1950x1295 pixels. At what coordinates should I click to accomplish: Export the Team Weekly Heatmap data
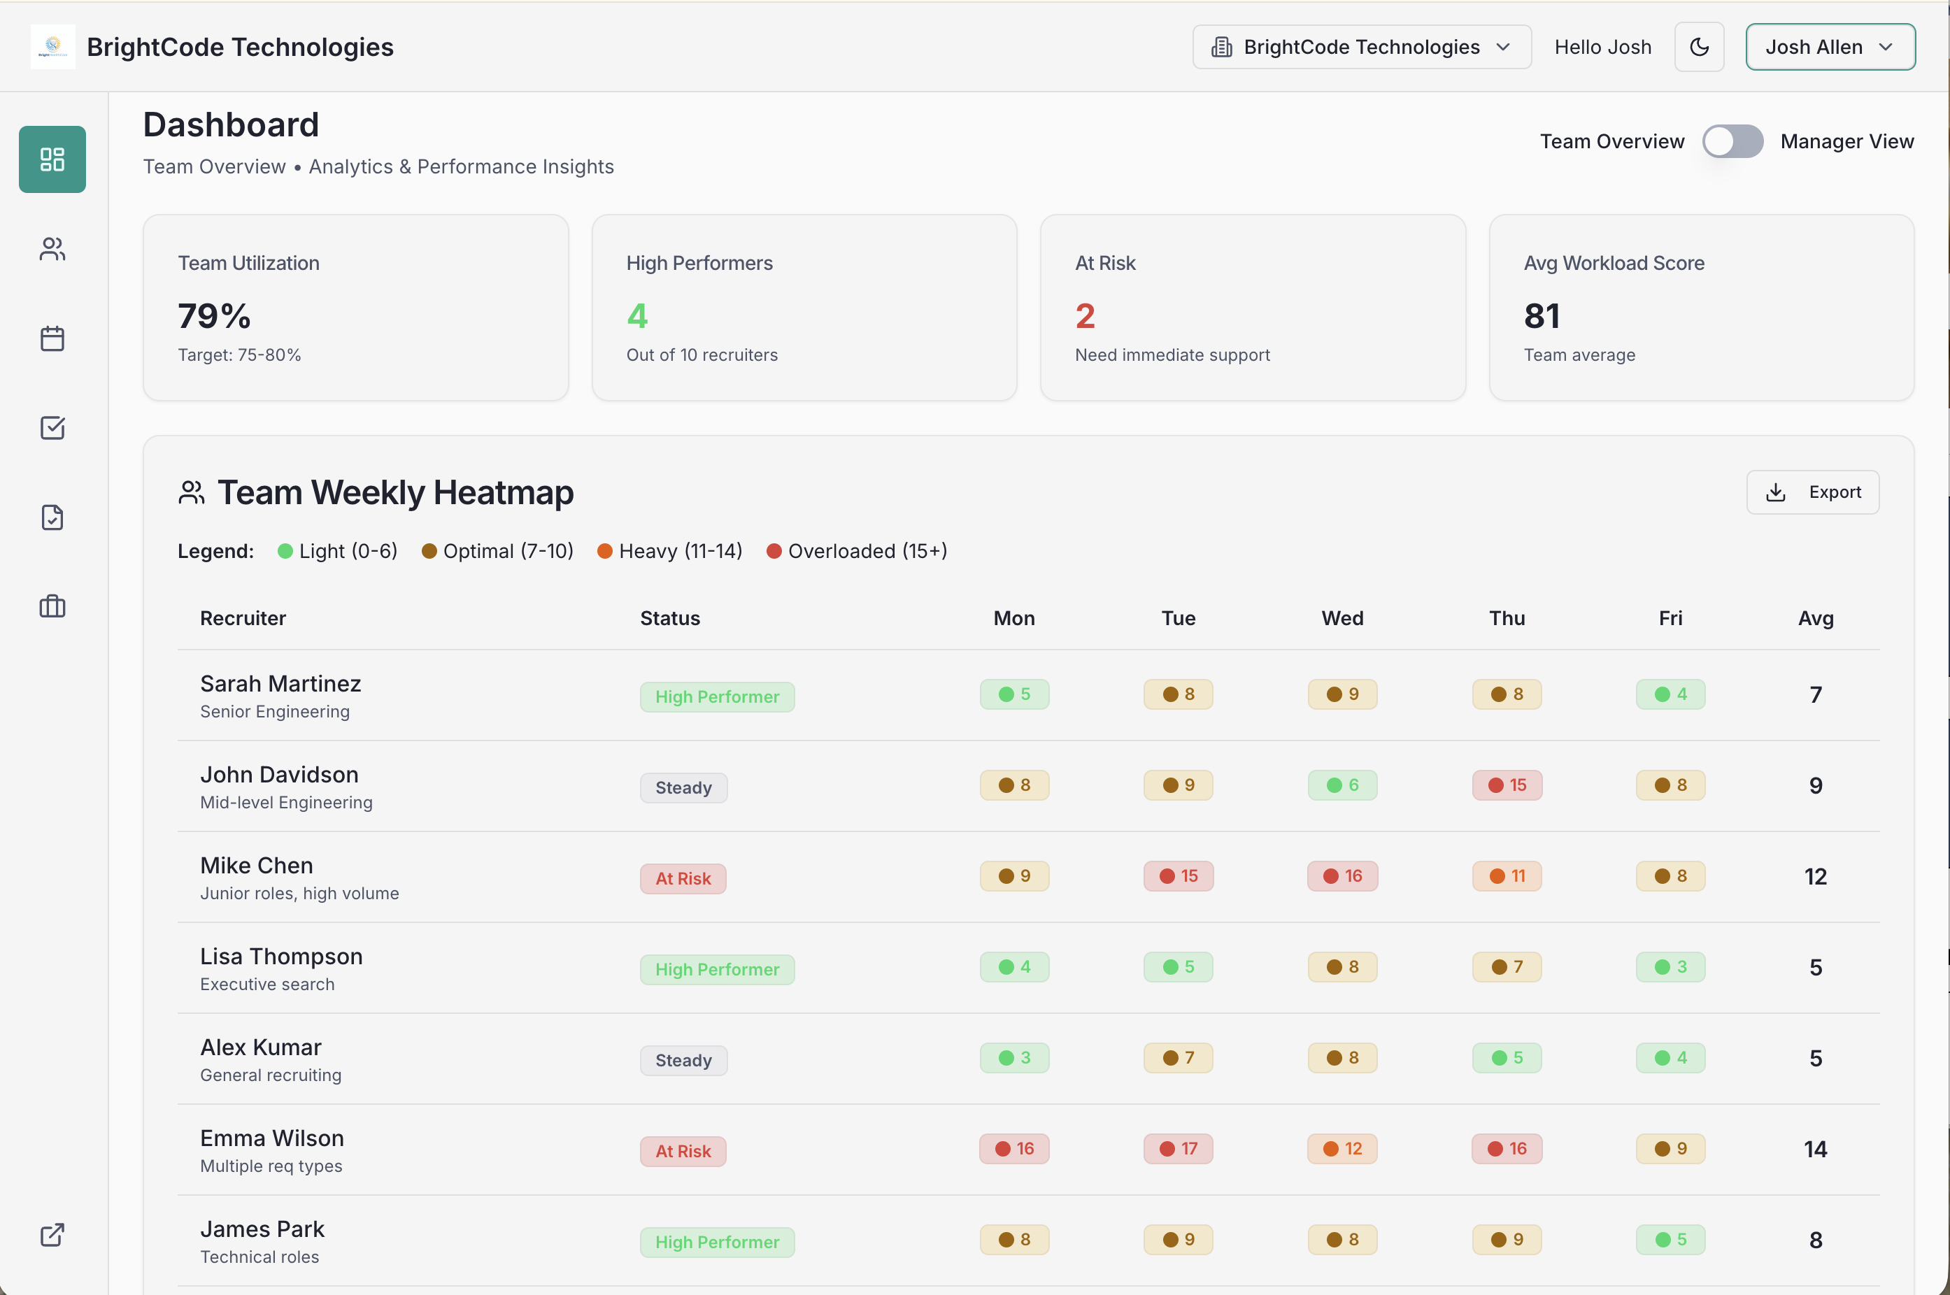(1812, 492)
